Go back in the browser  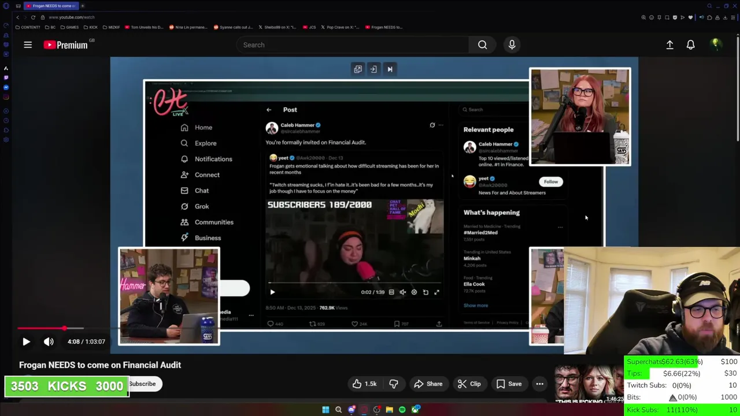coord(18,17)
